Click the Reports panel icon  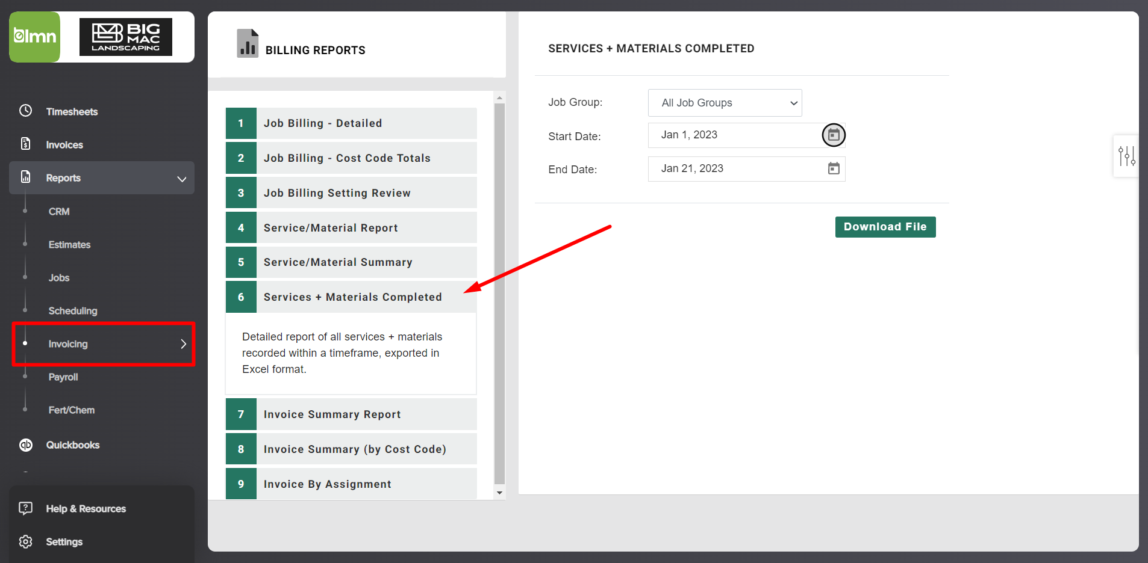(x=25, y=177)
